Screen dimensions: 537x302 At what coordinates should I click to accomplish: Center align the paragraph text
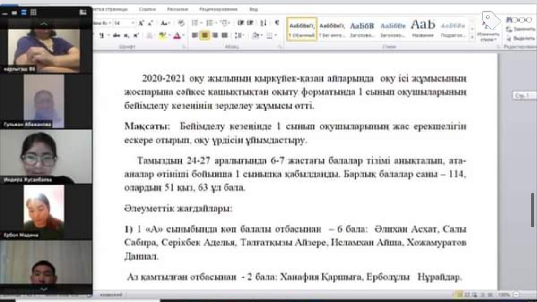[x=205, y=35]
